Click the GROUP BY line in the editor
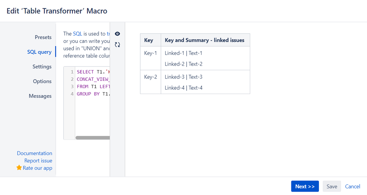The image size is (367, 195). pos(93,94)
